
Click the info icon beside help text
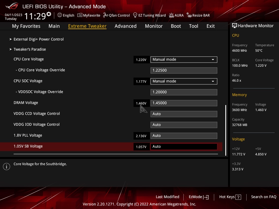pos(7,167)
